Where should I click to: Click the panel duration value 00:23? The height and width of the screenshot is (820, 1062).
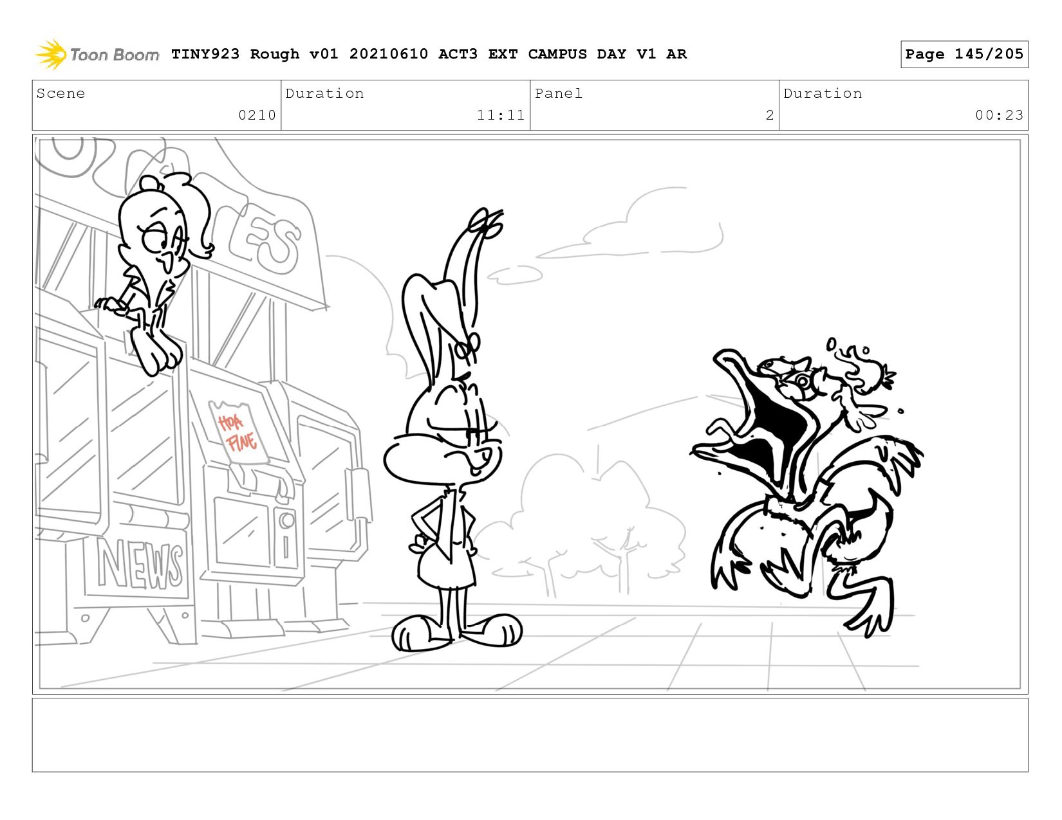click(x=999, y=115)
